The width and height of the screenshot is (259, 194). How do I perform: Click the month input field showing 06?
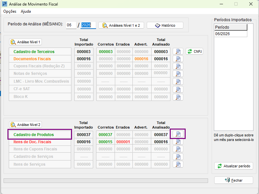pos(71,25)
